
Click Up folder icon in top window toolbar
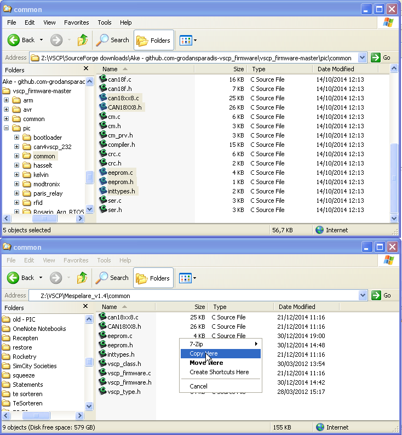click(x=82, y=40)
